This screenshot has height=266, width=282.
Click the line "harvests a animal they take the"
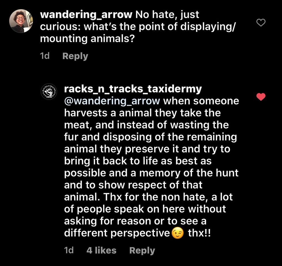(142, 113)
